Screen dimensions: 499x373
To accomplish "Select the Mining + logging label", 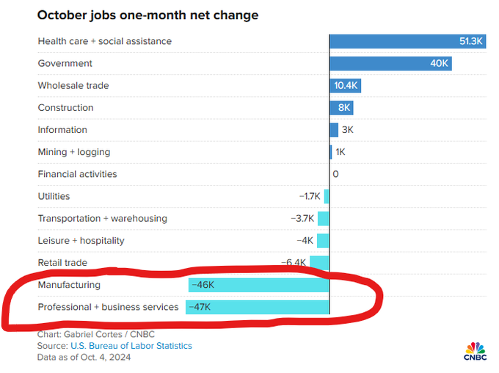I will pos(73,152).
